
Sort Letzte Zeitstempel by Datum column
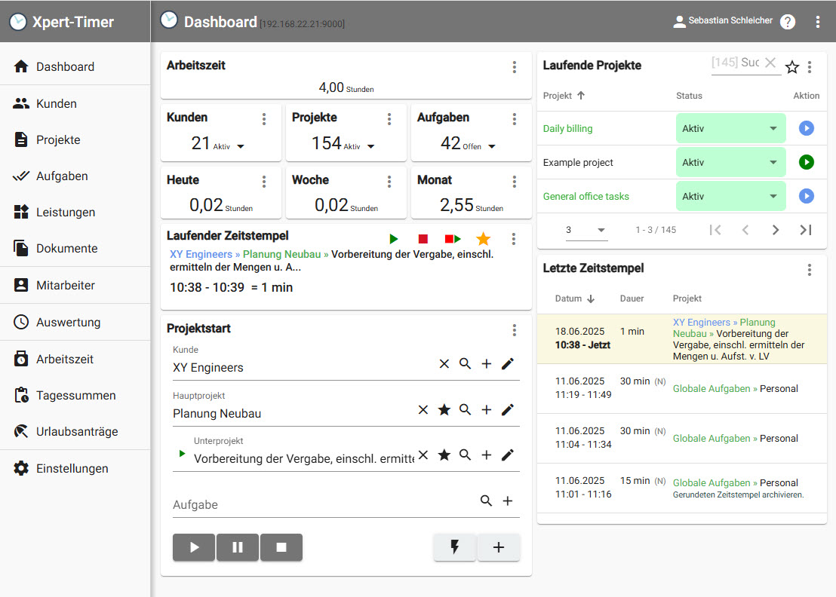pos(575,298)
